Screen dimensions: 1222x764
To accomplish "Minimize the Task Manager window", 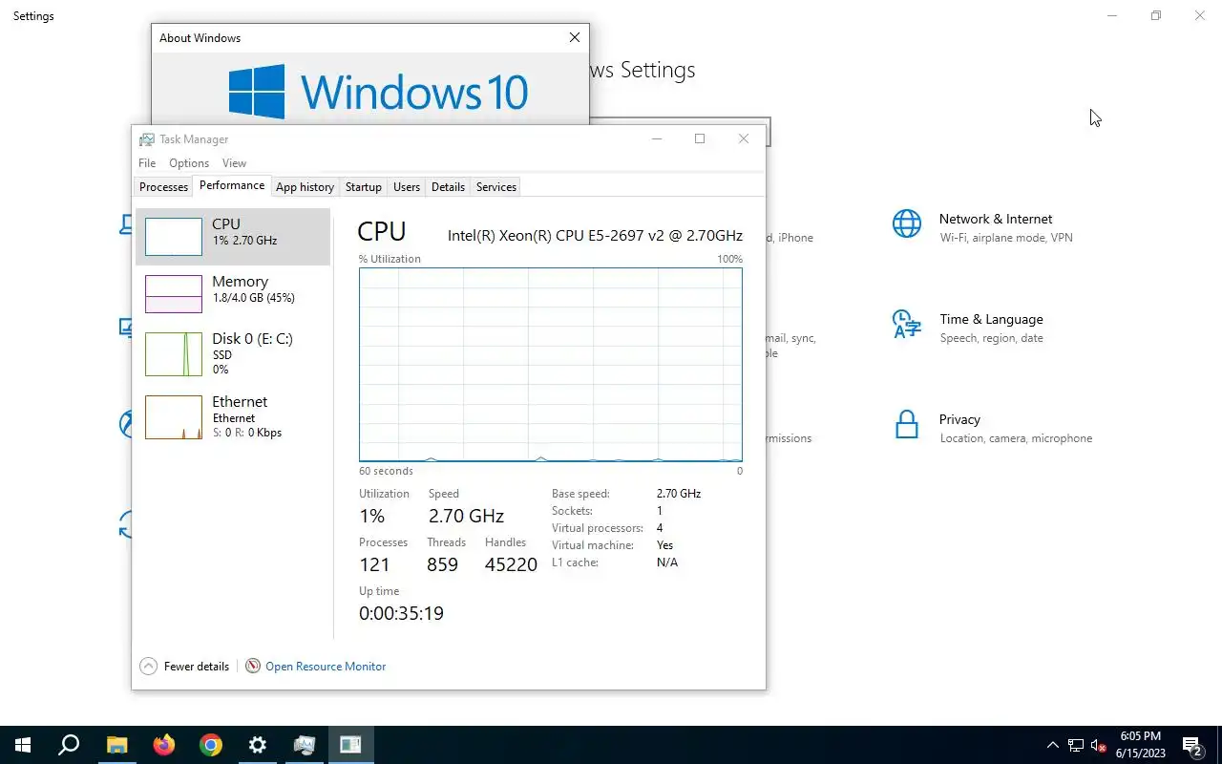I will click(x=657, y=138).
